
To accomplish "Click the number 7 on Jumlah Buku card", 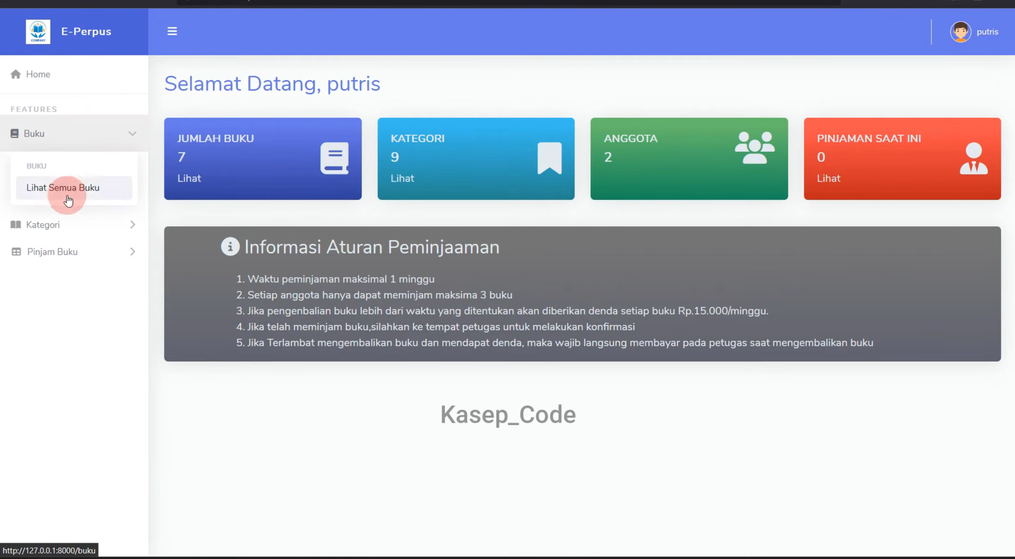I will (x=181, y=157).
